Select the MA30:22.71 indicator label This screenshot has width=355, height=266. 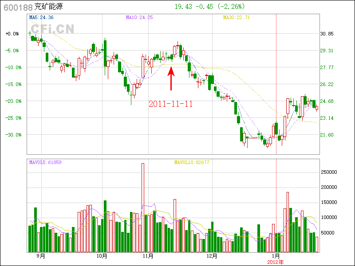click(x=236, y=17)
